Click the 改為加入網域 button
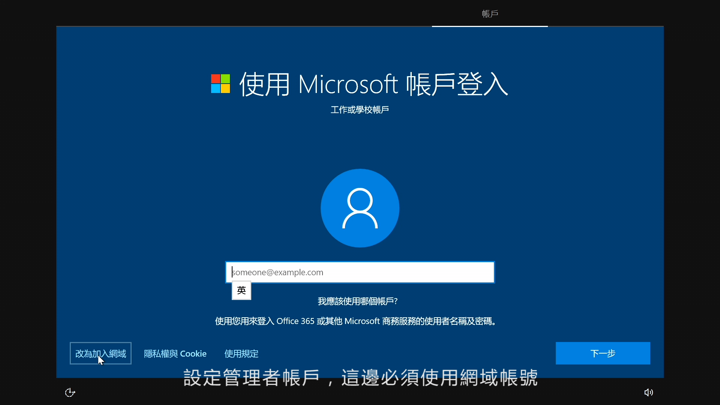Screen dimensions: 720x405 [x=100, y=353]
